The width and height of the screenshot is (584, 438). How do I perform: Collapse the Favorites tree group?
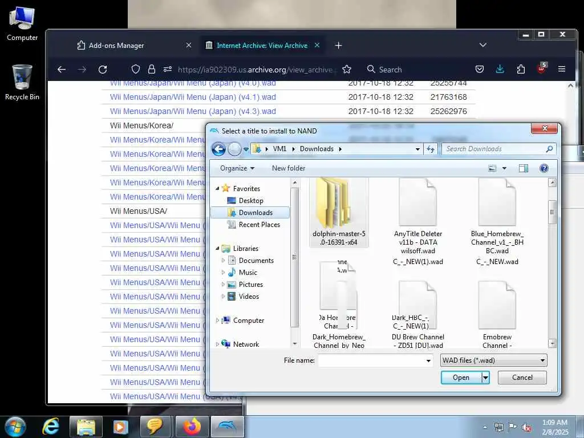tap(217, 188)
